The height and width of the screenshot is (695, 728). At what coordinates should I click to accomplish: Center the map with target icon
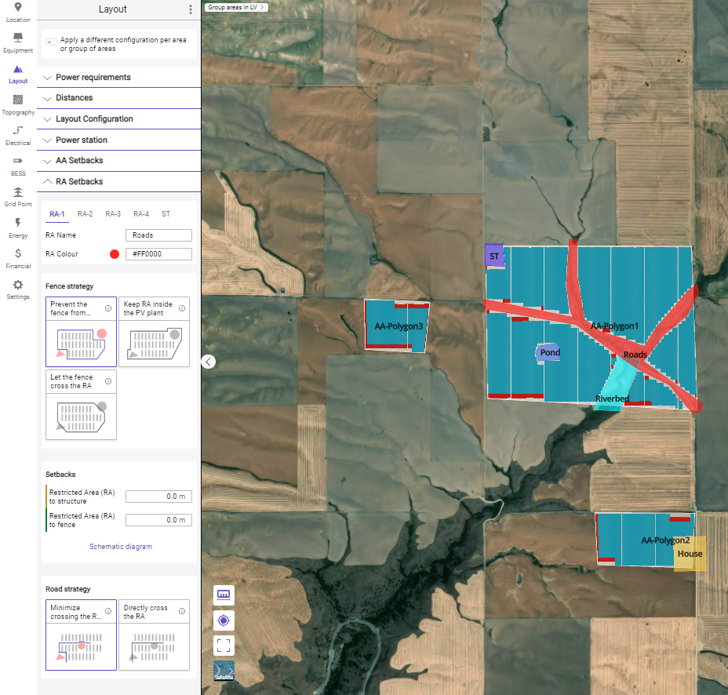[x=224, y=620]
